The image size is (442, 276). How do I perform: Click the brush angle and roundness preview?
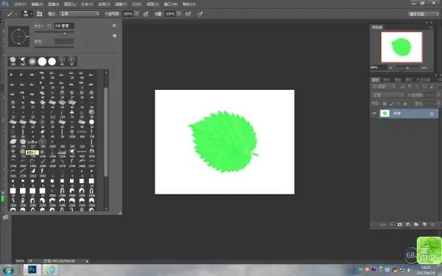click(x=19, y=36)
